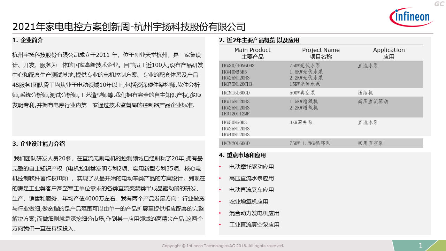
Task: Select the bullet 电动摩托驱动应用
Action: [x=252, y=167]
